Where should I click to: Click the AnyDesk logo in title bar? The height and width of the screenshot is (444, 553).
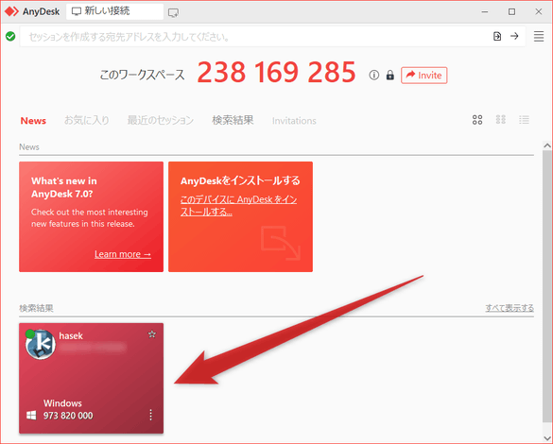[11, 11]
